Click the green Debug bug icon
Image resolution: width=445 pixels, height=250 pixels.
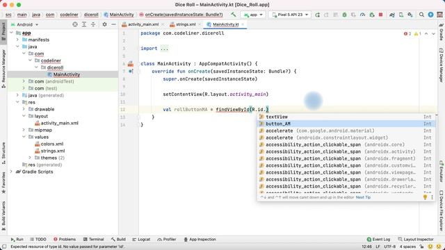(x=345, y=15)
